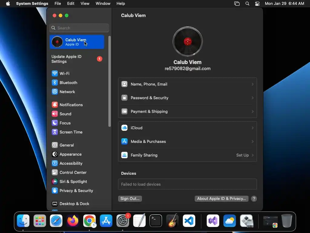
Task: Expand Name, Phone, Email chevron
Action: pyautogui.click(x=252, y=84)
